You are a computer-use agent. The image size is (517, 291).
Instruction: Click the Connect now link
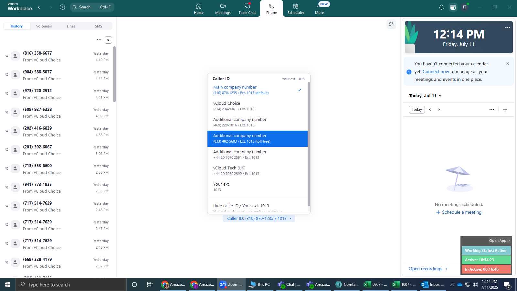click(436, 72)
